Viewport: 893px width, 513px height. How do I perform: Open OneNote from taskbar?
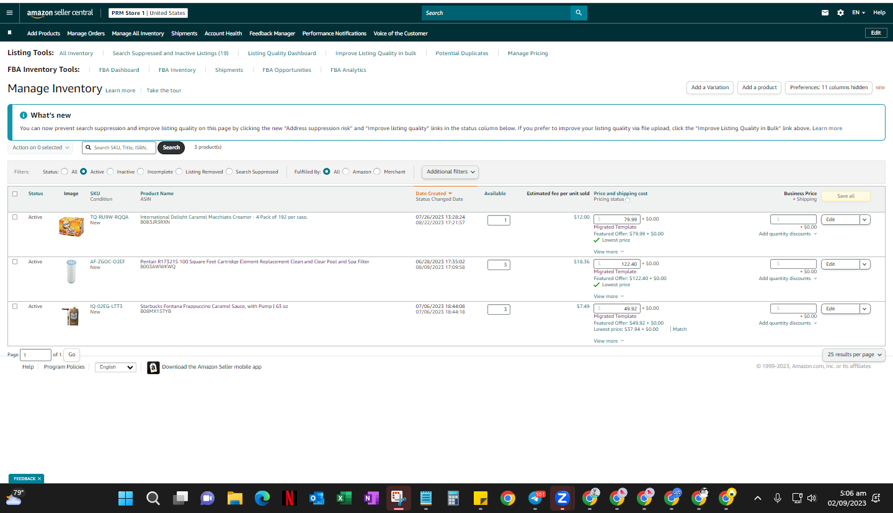tap(371, 498)
